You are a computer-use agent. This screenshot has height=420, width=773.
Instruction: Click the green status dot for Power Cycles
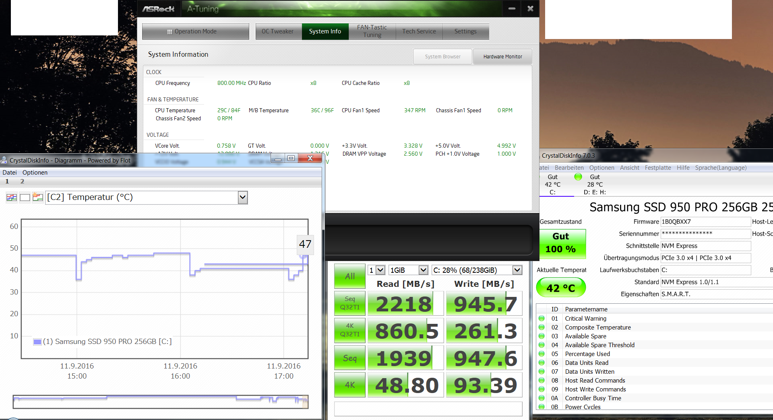(542, 407)
